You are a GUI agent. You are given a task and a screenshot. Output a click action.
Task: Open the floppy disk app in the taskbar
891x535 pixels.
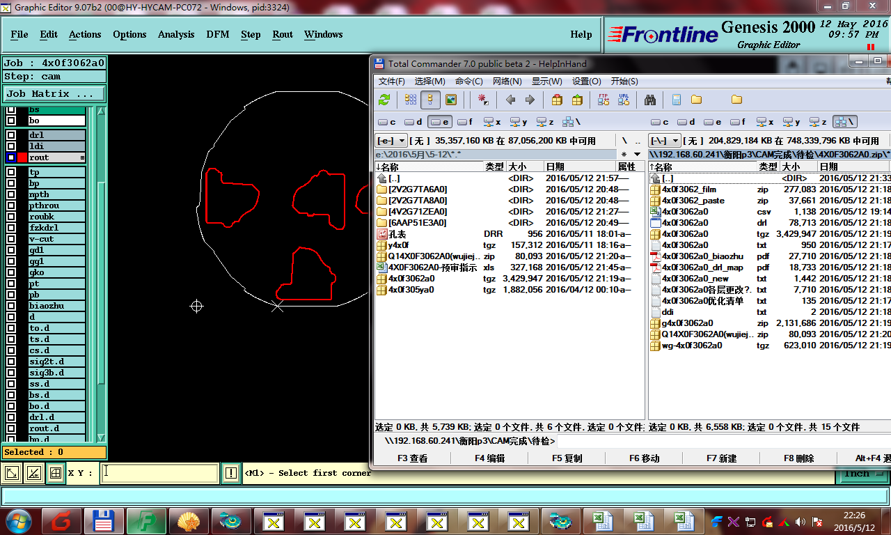pos(104,521)
